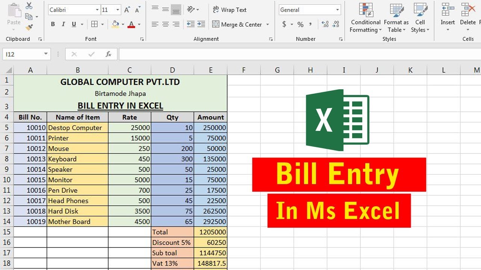This screenshot has width=481, height=270.
Task: Click the Underline icon
Action: [x=74, y=24]
